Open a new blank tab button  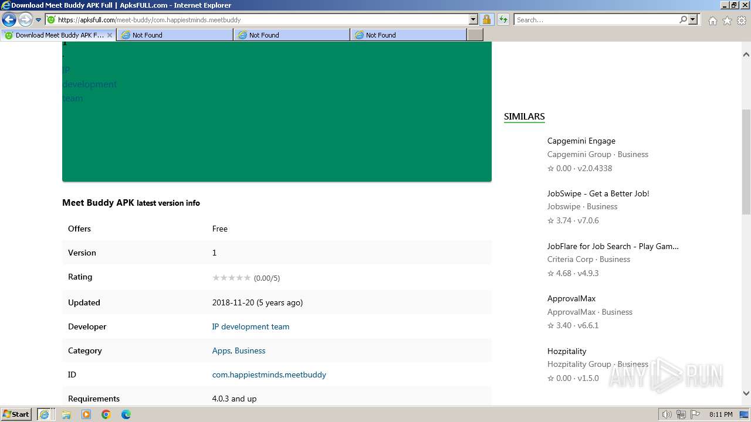[x=475, y=35]
